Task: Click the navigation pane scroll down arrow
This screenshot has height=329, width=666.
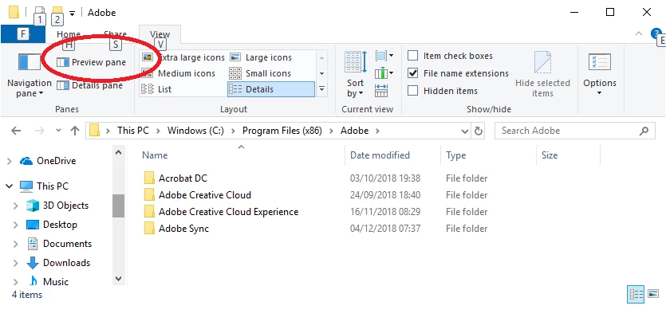Action: [119, 279]
